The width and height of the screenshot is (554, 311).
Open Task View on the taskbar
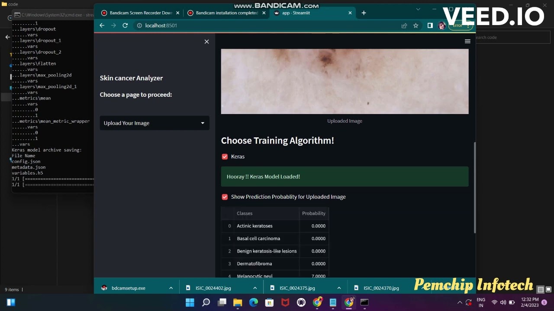click(x=222, y=302)
